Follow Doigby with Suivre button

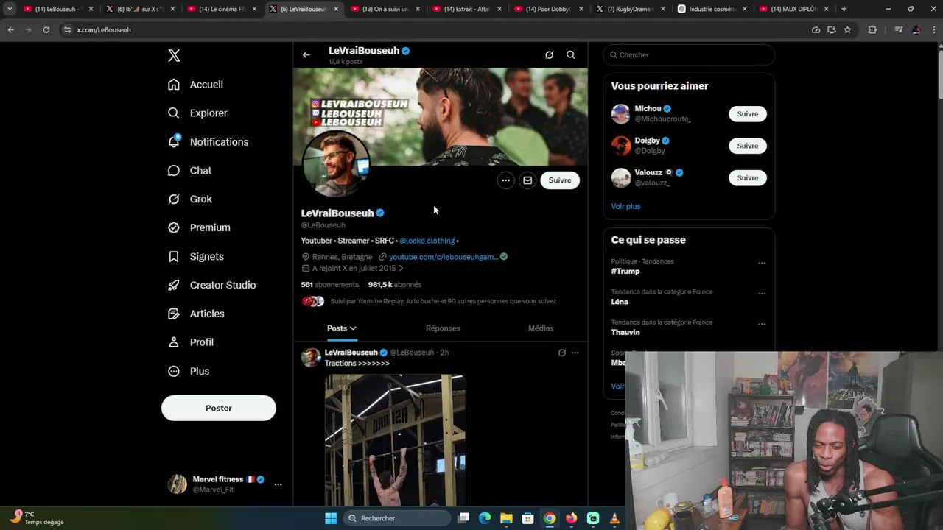coord(748,146)
